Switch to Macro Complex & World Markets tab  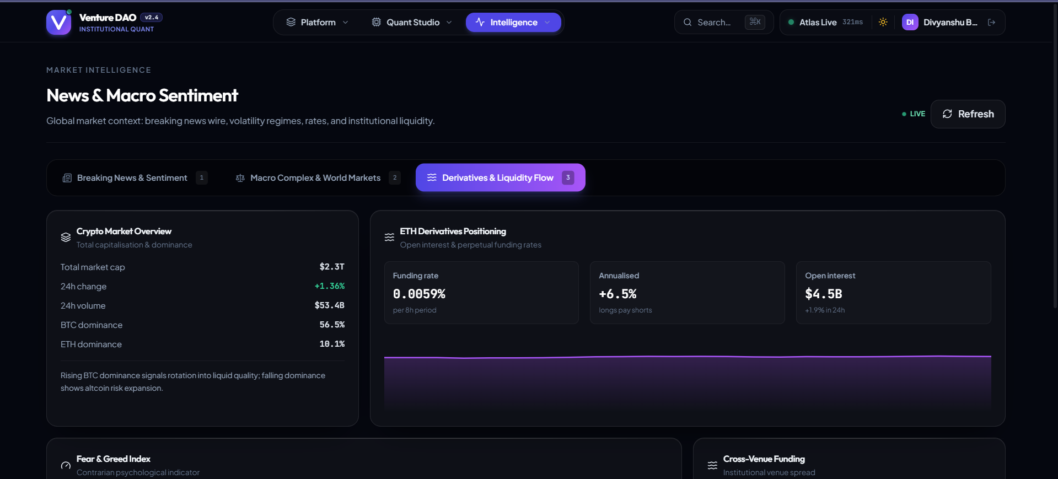318,178
